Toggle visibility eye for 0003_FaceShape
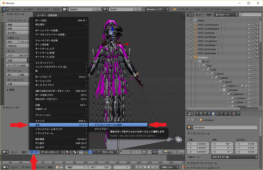This screenshot has width=263, height=170. tap(249, 37)
